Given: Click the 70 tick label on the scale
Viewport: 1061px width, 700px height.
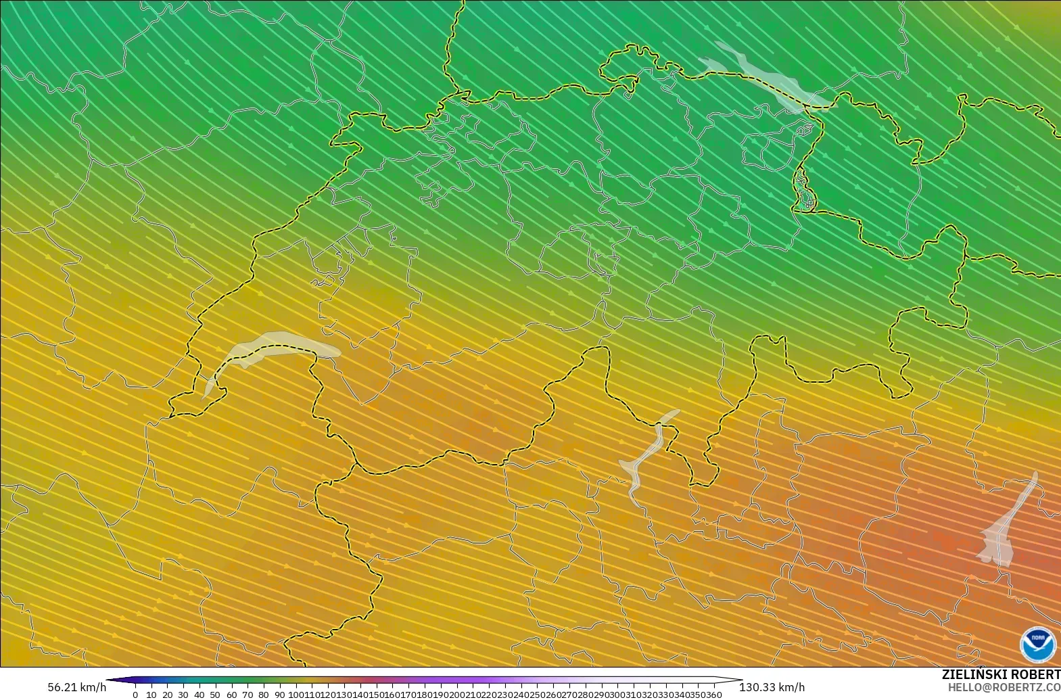Looking at the screenshot, I should [x=247, y=695].
